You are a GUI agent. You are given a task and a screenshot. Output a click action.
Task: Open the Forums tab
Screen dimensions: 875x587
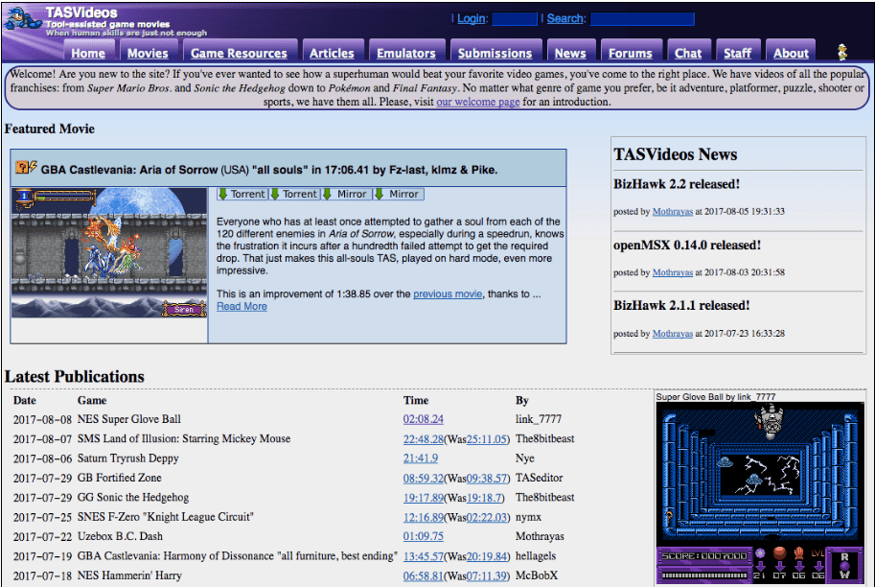point(631,52)
